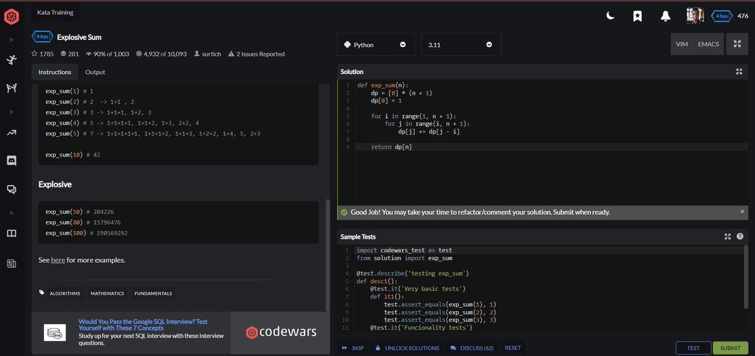Click the MATHEMATICS tag
This screenshot has width=755, height=356.
[107, 294]
